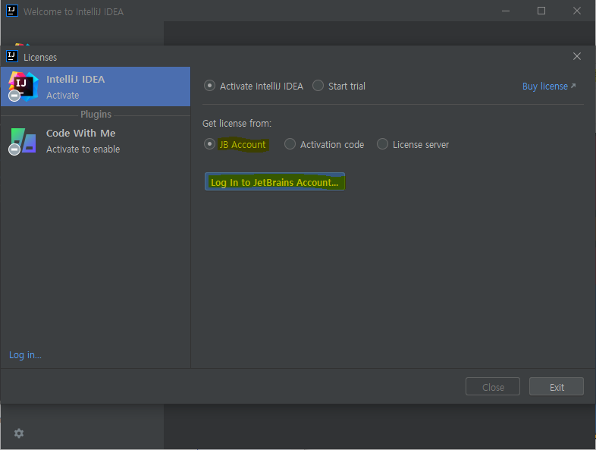Click 'Activate to enable' text under Code With Me

[x=83, y=149]
